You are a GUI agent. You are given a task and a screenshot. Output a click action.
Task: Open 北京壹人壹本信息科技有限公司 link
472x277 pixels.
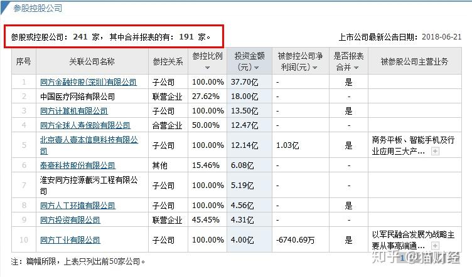[x=88, y=145]
